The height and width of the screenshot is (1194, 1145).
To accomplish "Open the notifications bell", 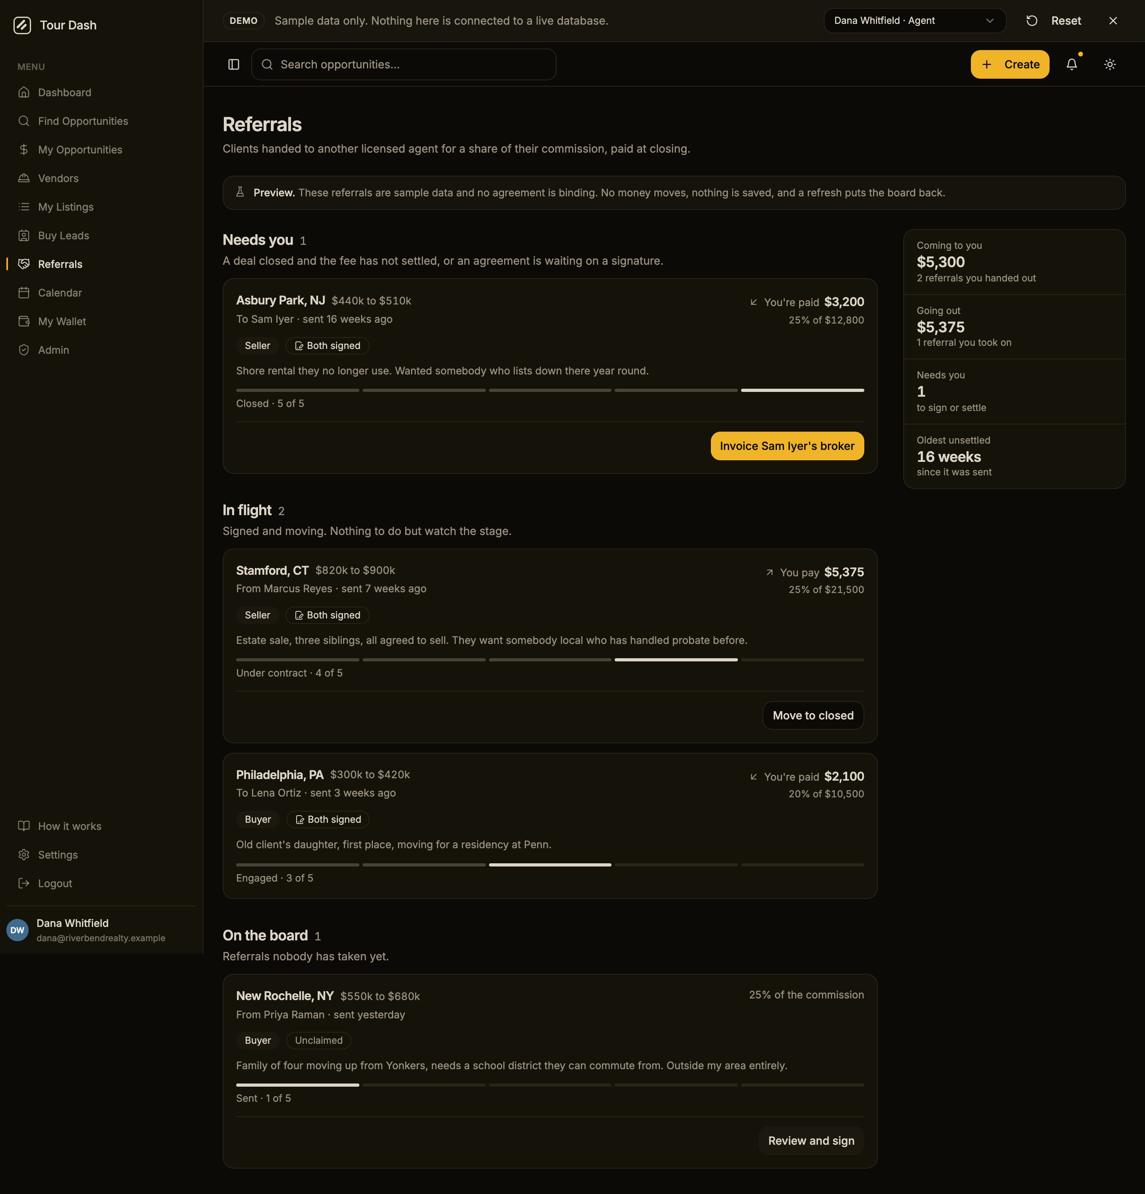I will click(x=1072, y=64).
